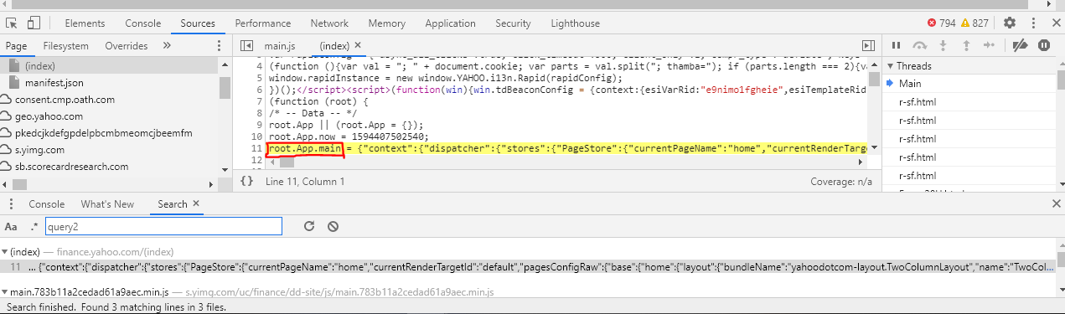Screen dimensions: 1065x314
Task: Toggle regular expression search option
Action: point(34,226)
